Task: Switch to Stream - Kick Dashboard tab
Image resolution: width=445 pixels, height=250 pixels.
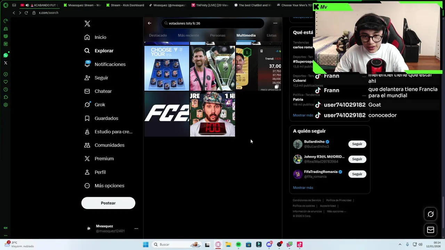Action: pos(125,5)
